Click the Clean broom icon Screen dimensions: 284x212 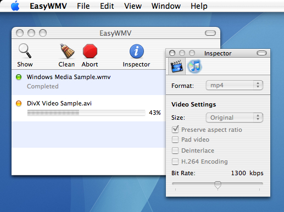coord(67,51)
